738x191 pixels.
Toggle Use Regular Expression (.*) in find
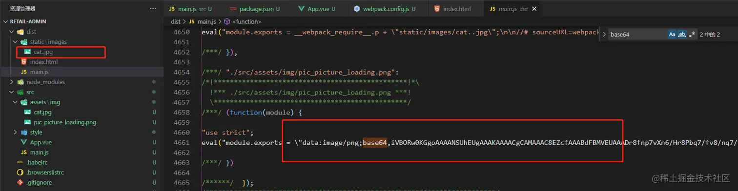692,35
